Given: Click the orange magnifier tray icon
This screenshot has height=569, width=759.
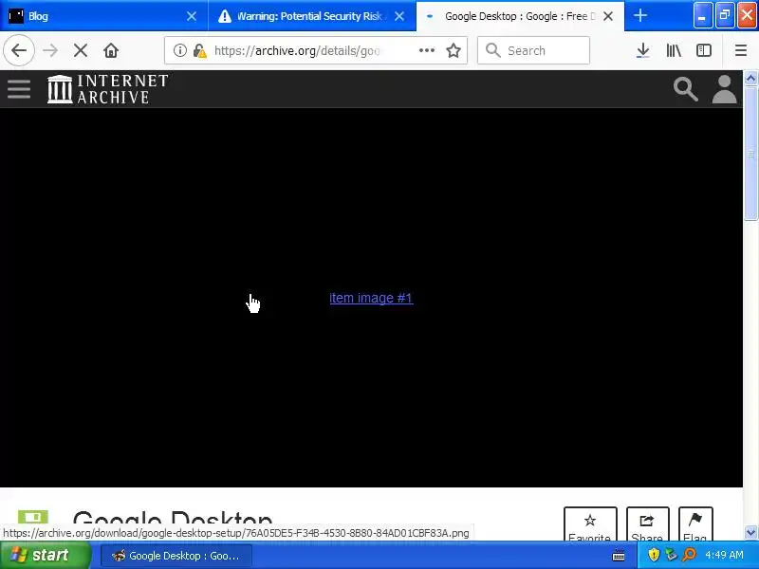Looking at the screenshot, I should pos(689,555).
